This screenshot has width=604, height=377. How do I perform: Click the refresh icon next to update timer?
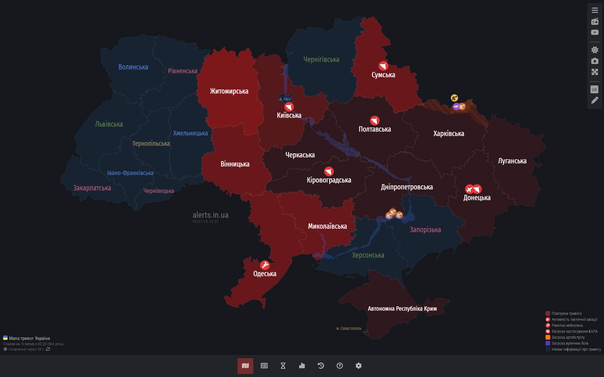coord(48,349)
